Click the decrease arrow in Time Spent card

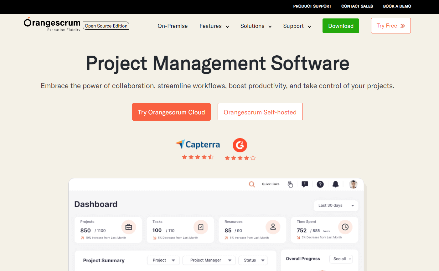coord(298,238)
